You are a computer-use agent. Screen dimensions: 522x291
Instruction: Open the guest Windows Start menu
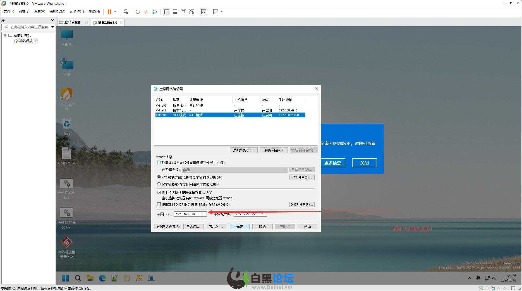pos(66,278)
